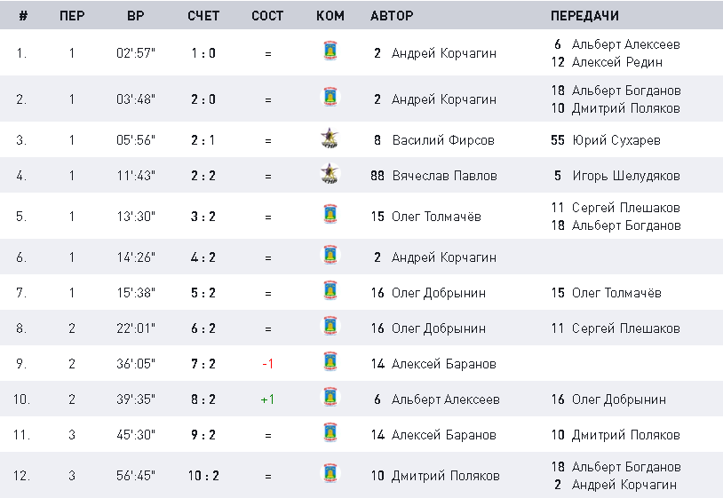Open assistant Игорь Шелудяков link
Image resolution: width=723 pixels, height=498 pixels.
coord(626,176)
